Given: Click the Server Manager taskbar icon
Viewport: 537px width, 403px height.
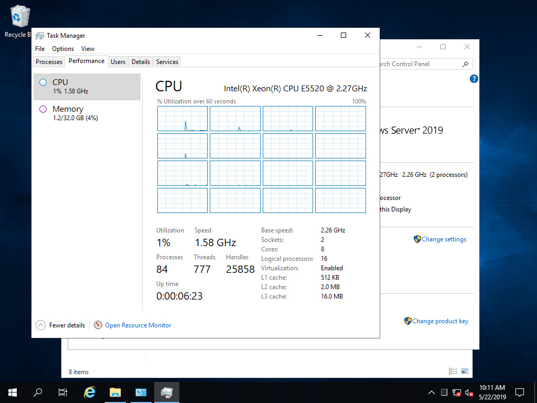Looking at the screenshot, I should [141, 392].
